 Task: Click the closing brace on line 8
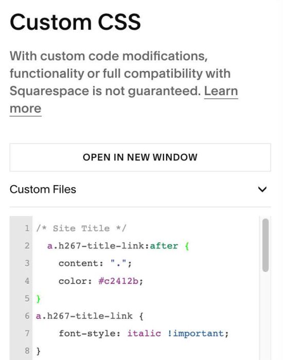39,351
